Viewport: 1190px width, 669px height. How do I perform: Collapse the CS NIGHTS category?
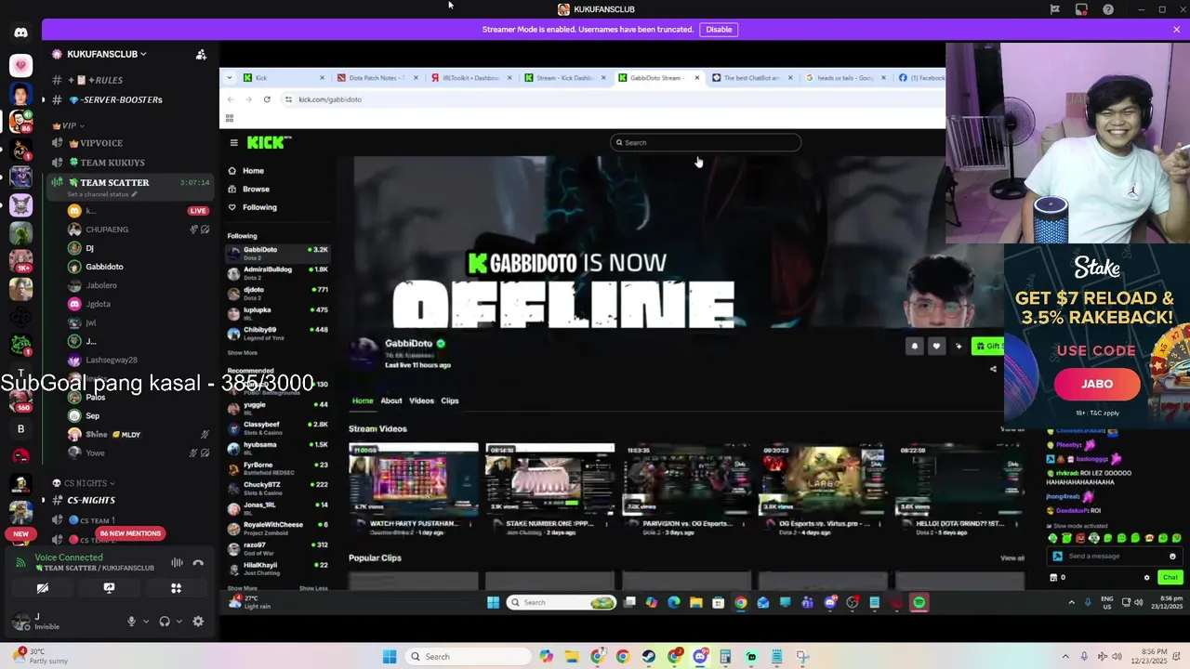84,483
